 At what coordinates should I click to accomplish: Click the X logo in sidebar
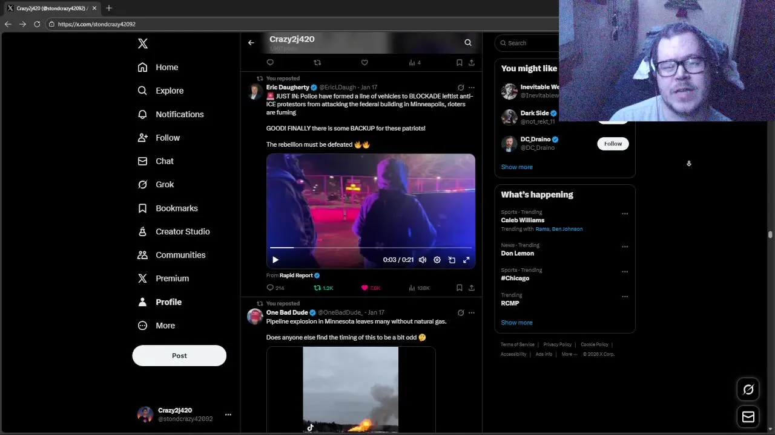(142, 43)
